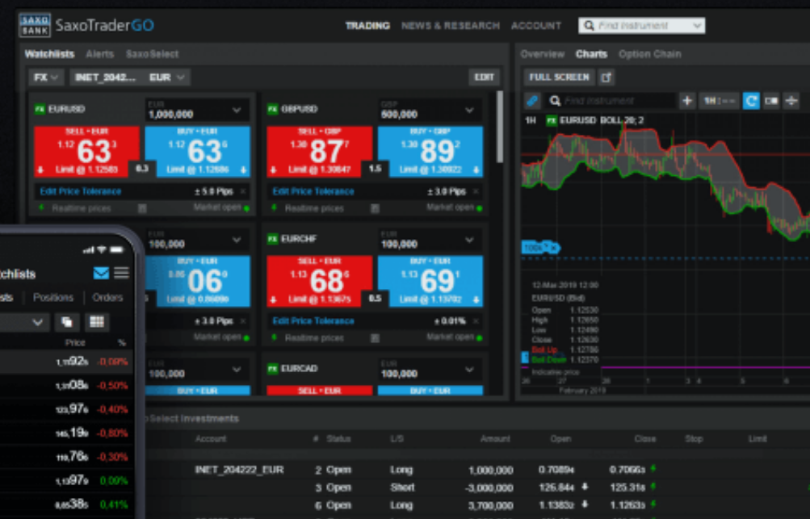Switch to the Alerts tab
Image resolution: width=810 pixels, height=519 pixels.
[99, 54]
